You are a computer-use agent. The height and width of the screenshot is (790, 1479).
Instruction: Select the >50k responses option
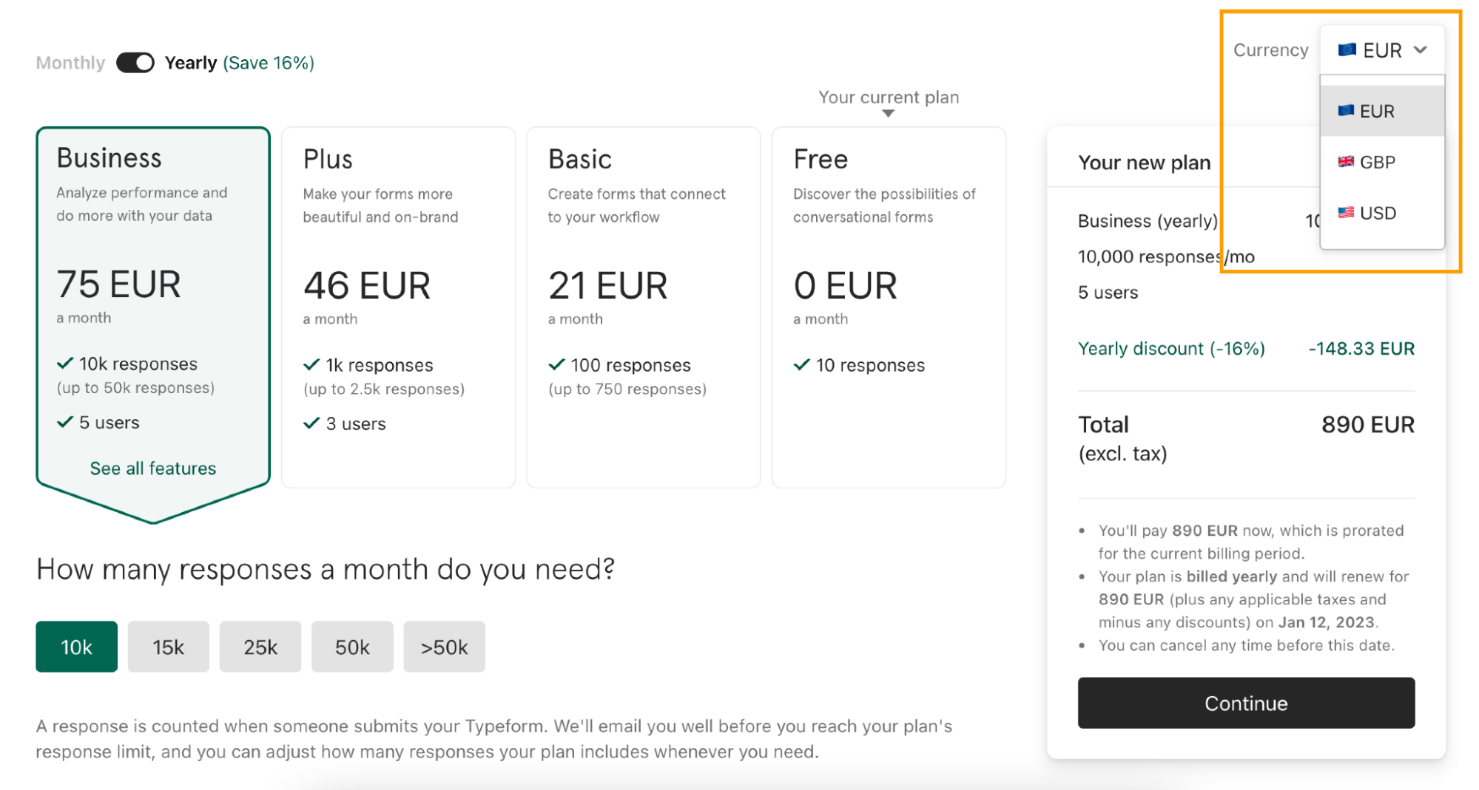tap(444, 647)
